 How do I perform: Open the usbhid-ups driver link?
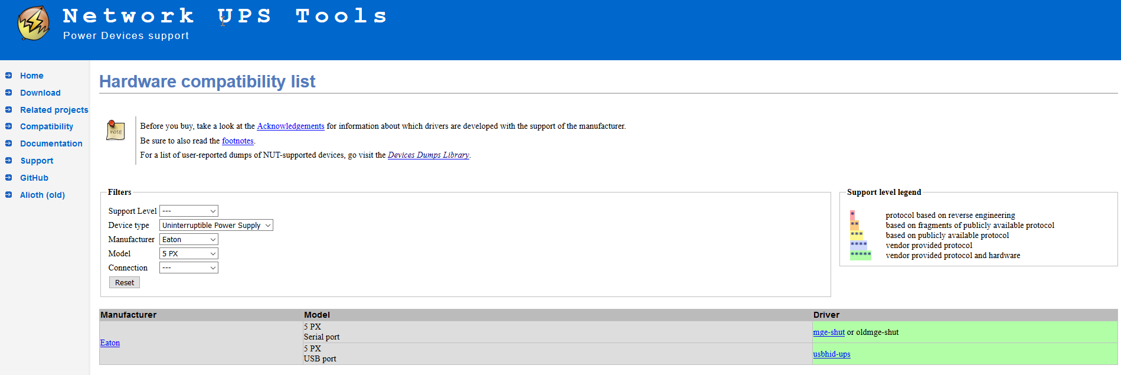pos(832,354)
